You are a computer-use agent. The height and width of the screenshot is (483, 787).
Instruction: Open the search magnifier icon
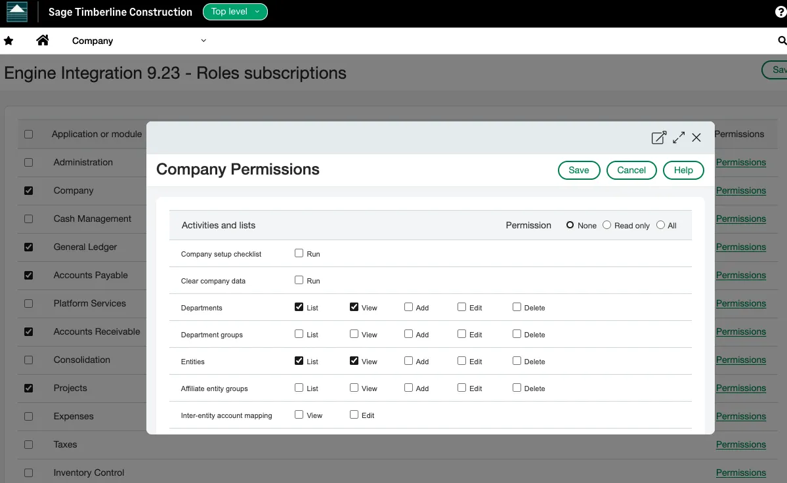click(x=782, y=41)
